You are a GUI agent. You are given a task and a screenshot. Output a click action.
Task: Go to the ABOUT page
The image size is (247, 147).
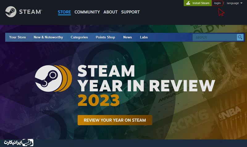click(111, 12)
